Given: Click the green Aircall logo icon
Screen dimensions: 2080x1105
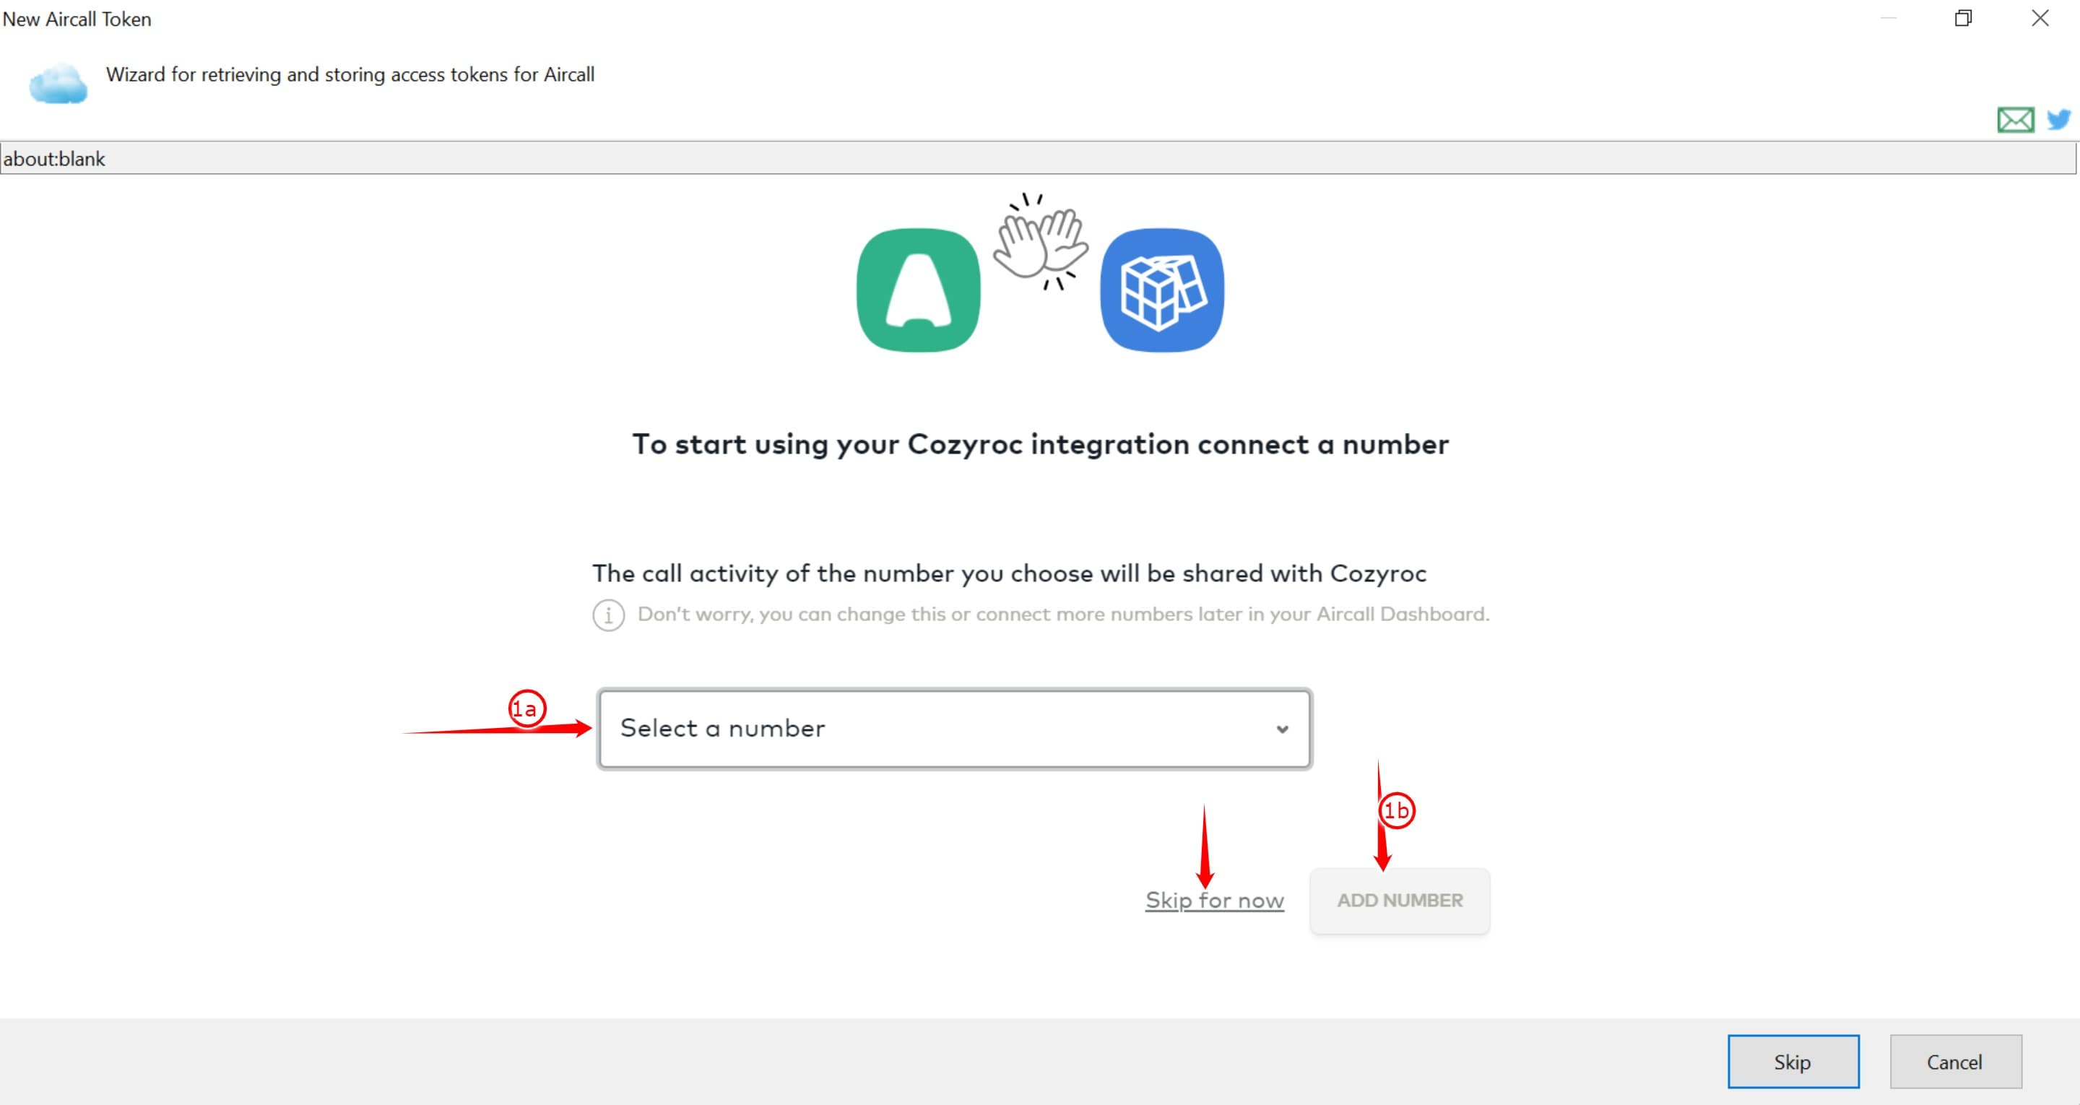Looking at the screenshot, I should click(x=918, y=290).
